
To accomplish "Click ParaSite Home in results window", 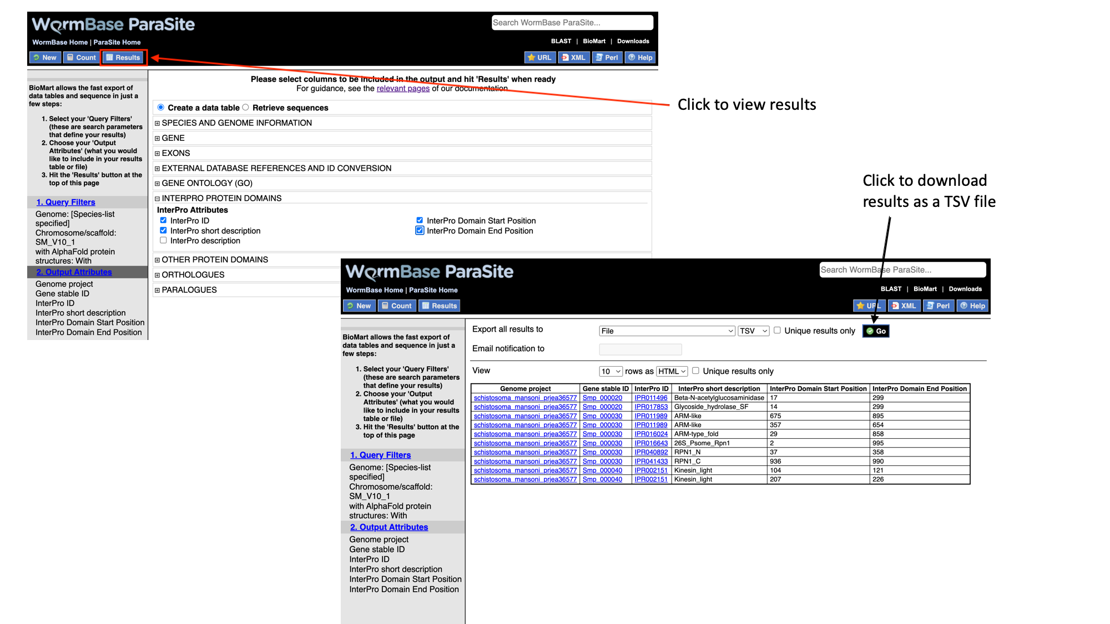I will 433,290.
